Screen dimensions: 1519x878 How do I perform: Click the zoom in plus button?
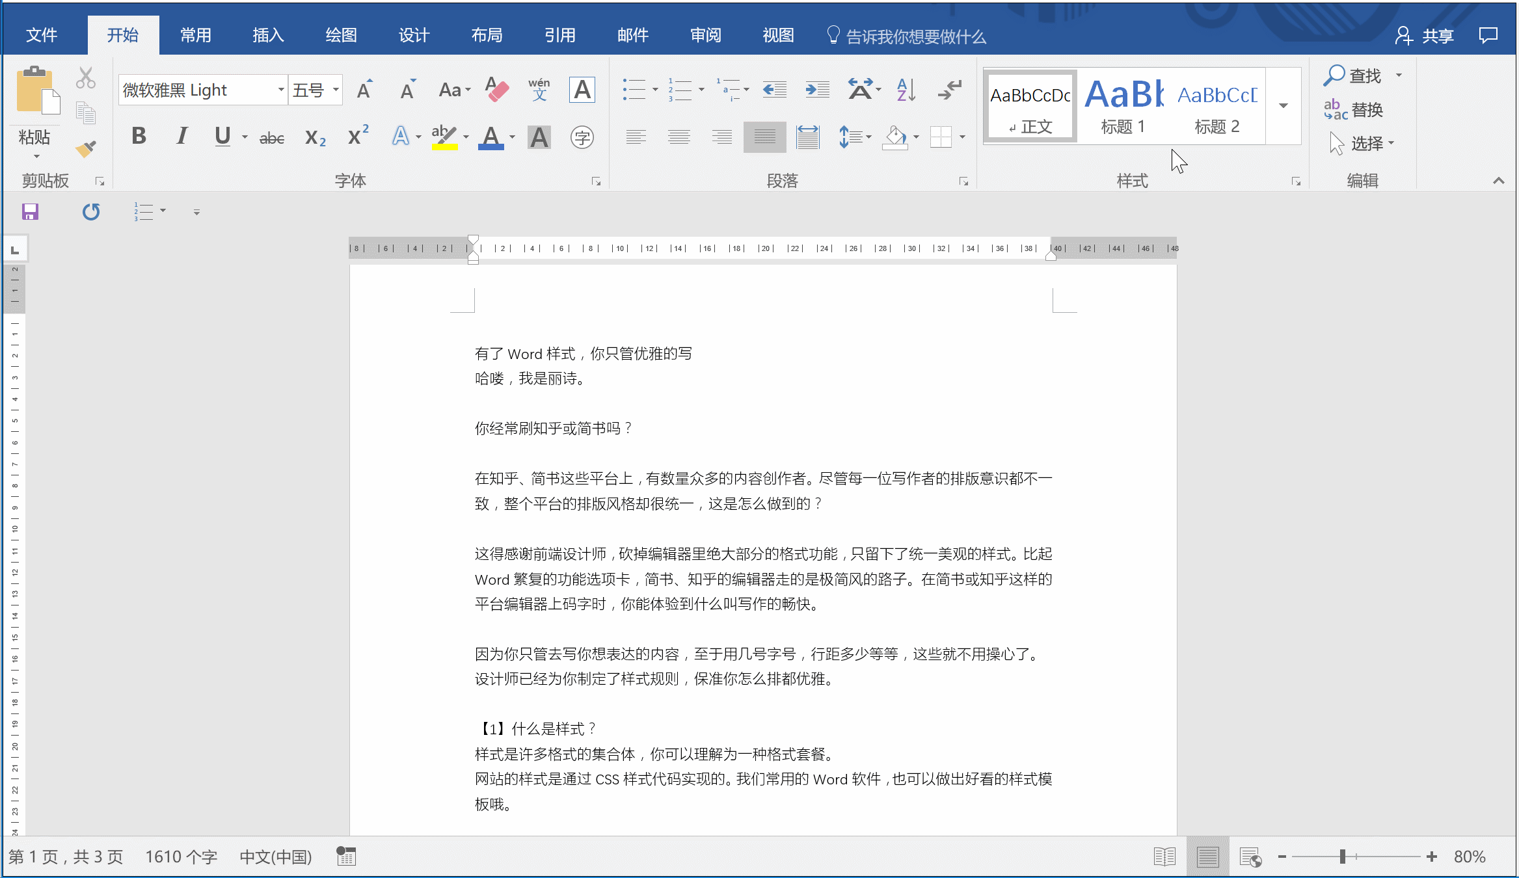1431,857
